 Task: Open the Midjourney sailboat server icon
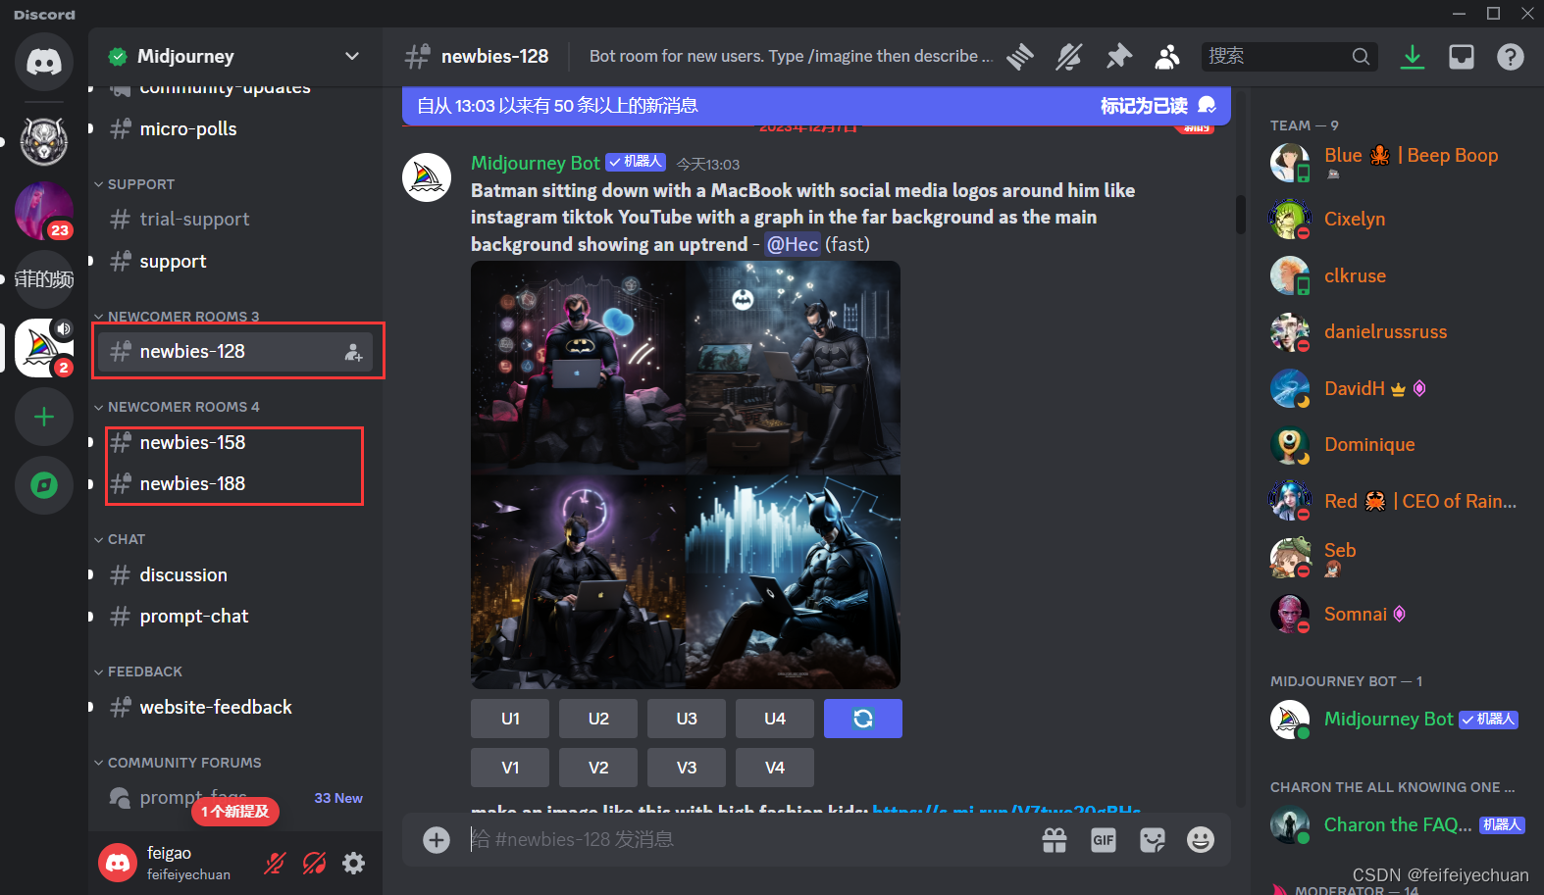(44, 348)
